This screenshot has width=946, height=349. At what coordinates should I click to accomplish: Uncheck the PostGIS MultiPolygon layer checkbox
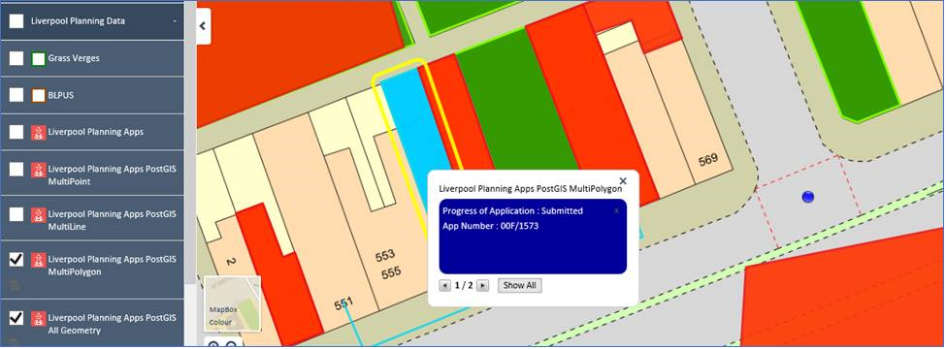point(16,259)
